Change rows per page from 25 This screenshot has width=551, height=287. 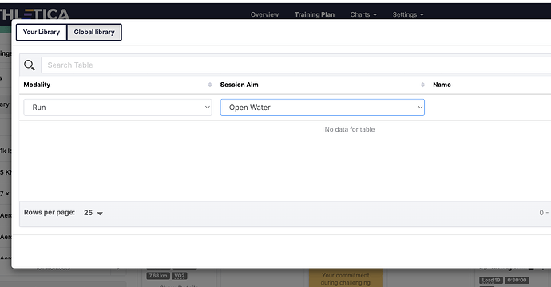pos(88,213)
